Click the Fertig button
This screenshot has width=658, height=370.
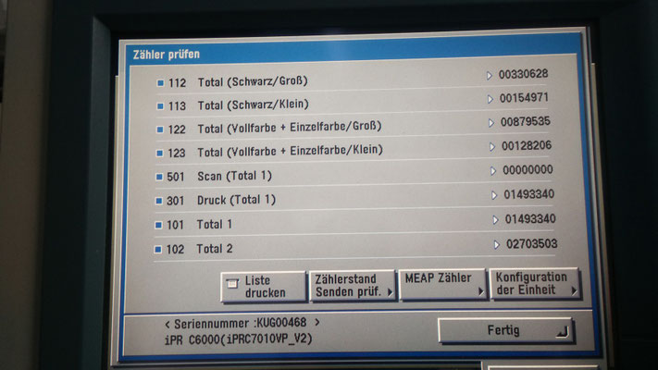505,330
